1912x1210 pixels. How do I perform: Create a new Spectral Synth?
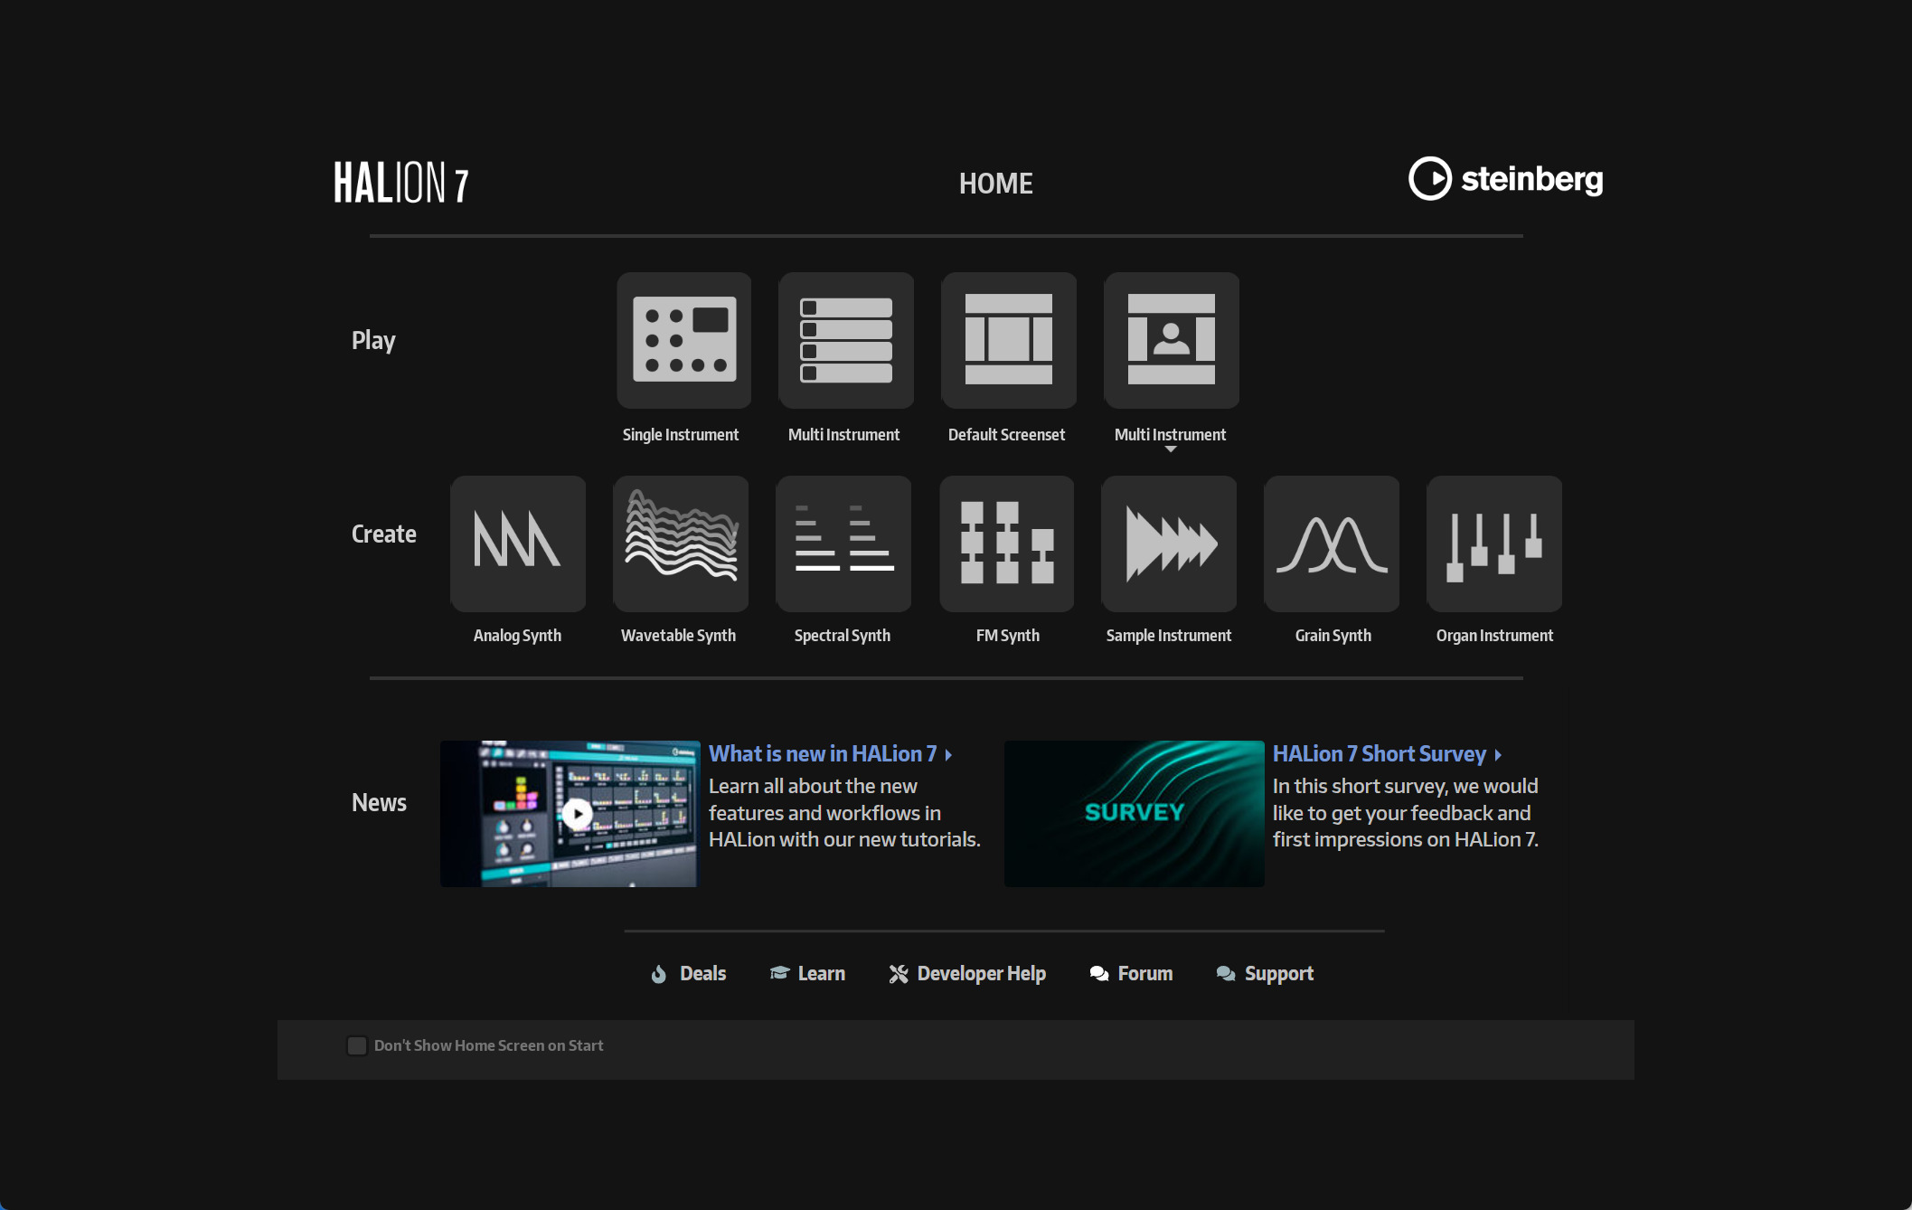pyautogui.click(x=843, y=544)
